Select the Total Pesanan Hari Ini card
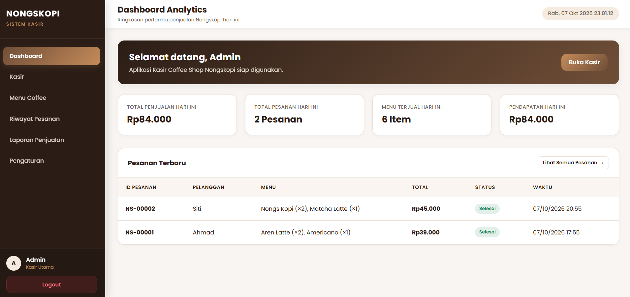The height and width of the screenshot is (297, 630). coord(304,115)
